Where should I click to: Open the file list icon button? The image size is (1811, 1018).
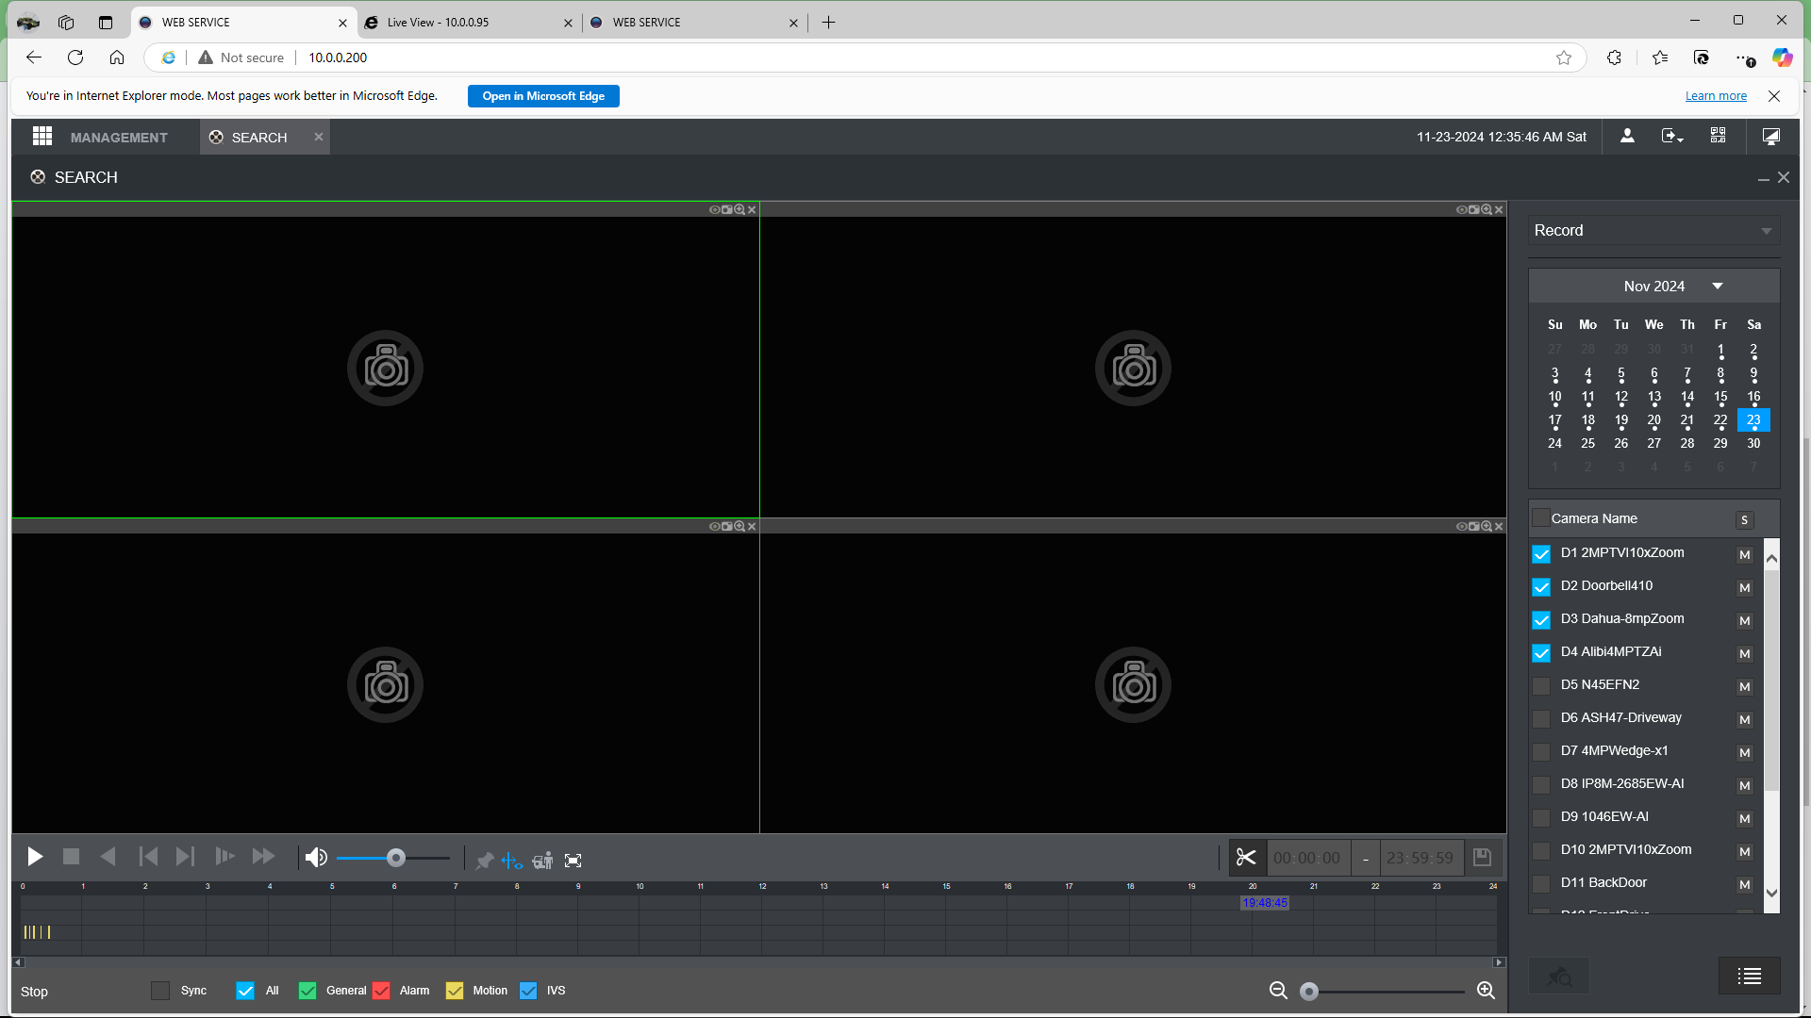coord(1750,977)
